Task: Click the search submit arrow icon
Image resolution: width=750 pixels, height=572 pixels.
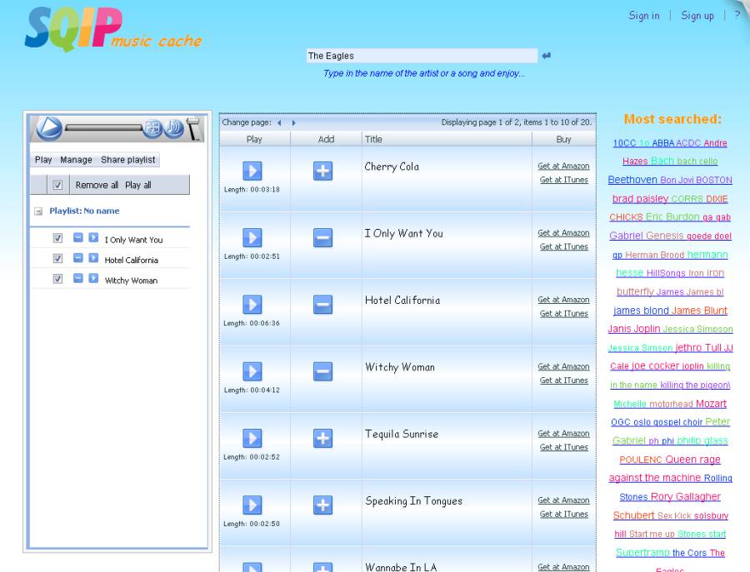Action: pyautogui.click(x=547, y=56)
